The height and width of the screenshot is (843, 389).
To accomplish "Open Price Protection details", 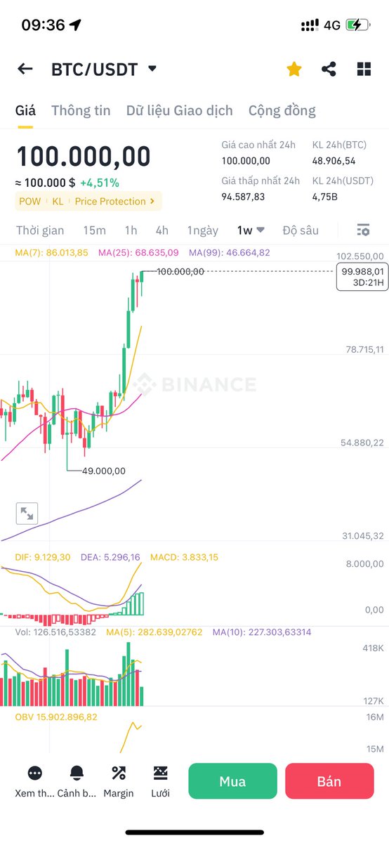I will (115, 202).
